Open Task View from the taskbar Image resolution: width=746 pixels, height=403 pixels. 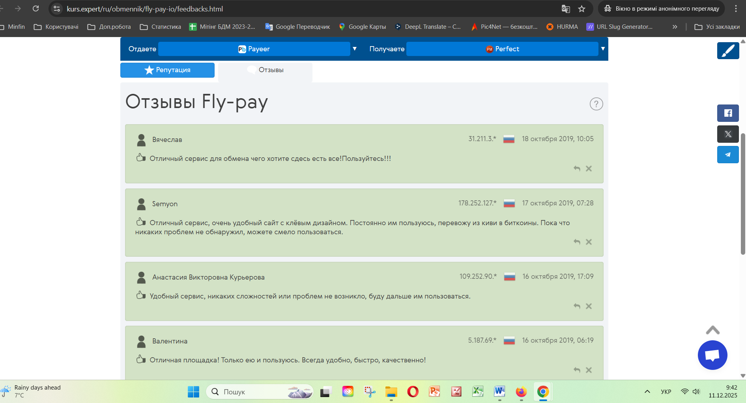point(325,392)
